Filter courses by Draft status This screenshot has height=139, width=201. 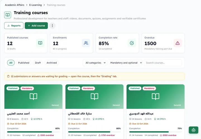[38, 63]
